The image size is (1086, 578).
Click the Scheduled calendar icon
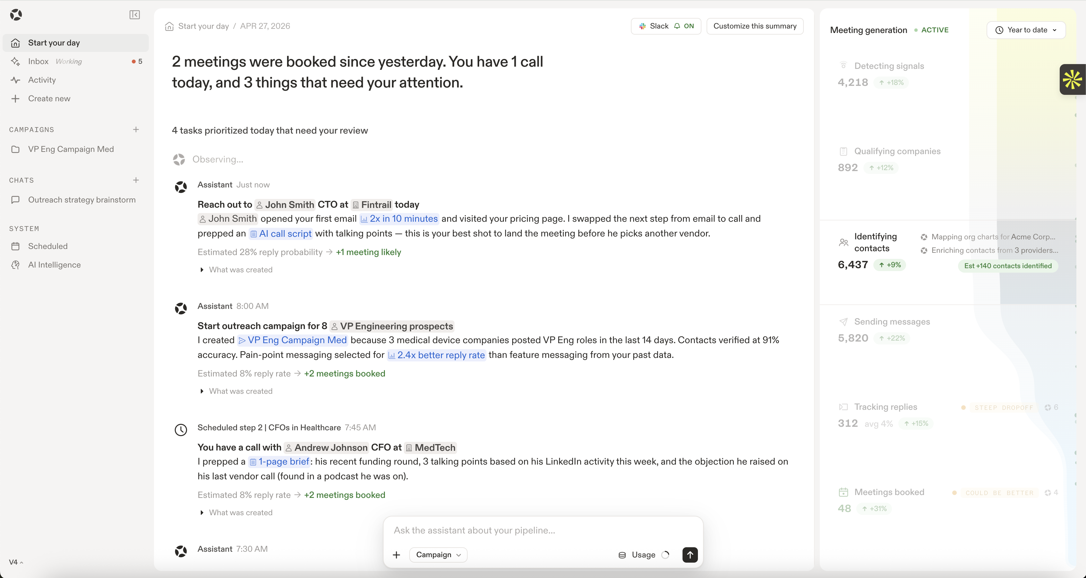(x=16, y=246)
